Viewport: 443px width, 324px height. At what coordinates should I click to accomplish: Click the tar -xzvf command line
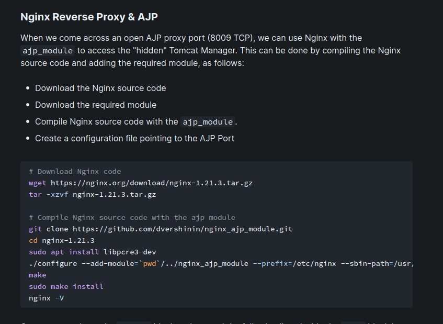92,194
